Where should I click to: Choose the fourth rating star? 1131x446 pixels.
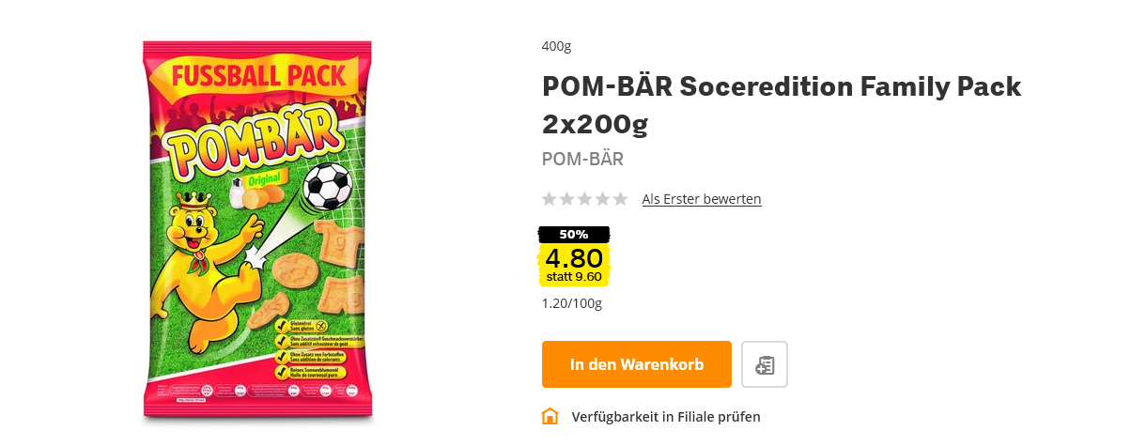pos(602,199)
